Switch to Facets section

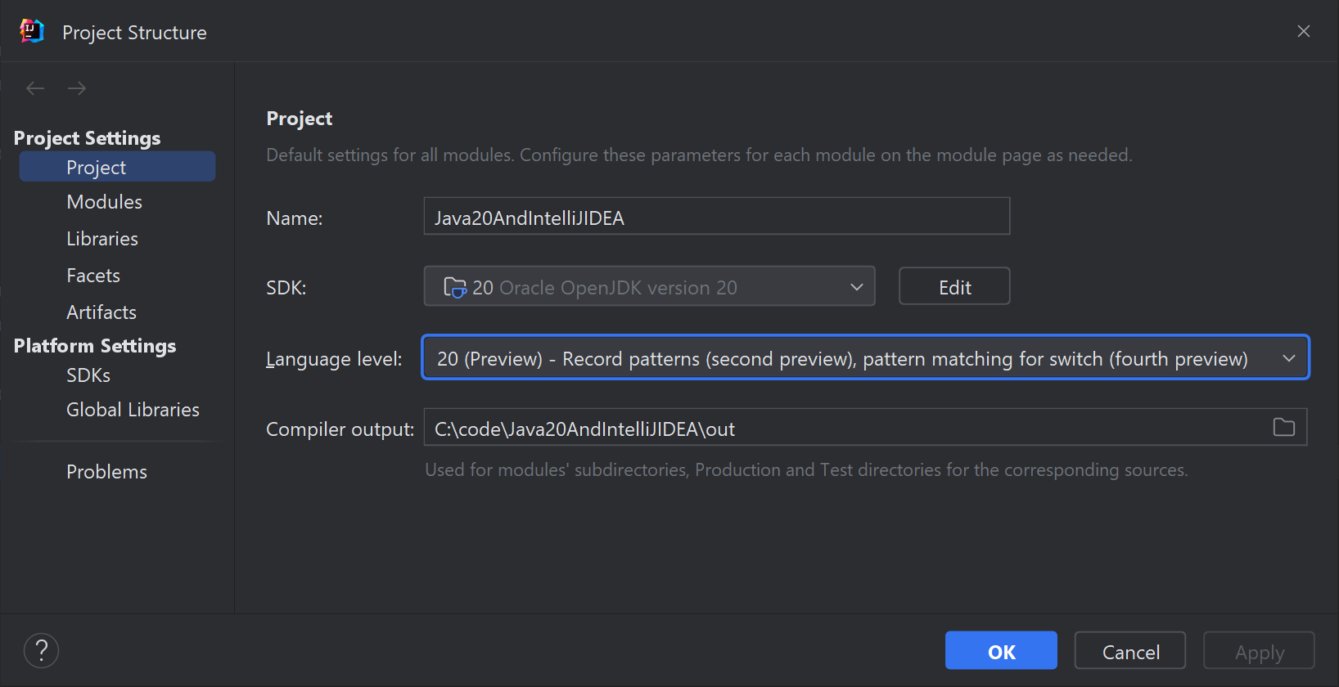pos(93,276)
